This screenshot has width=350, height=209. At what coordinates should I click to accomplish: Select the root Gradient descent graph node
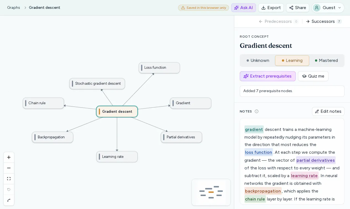pos(117,112)
